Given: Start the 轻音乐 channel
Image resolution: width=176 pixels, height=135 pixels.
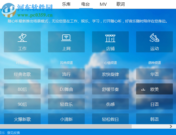Looking at the screenshot, I should coord(66,104).
